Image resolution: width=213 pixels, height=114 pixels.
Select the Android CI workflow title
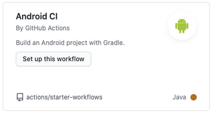pos(37,16)
